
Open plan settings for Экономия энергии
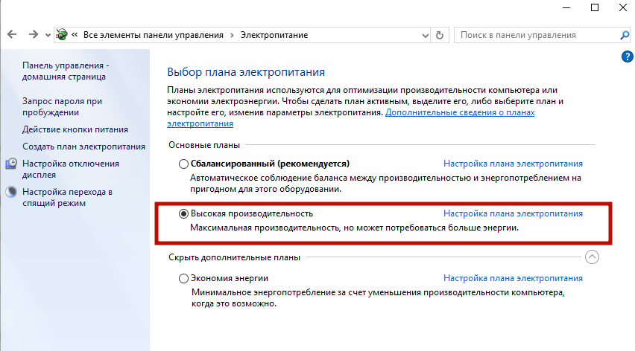[x=513, y=278]
